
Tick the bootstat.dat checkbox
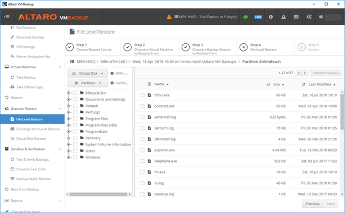142,106
